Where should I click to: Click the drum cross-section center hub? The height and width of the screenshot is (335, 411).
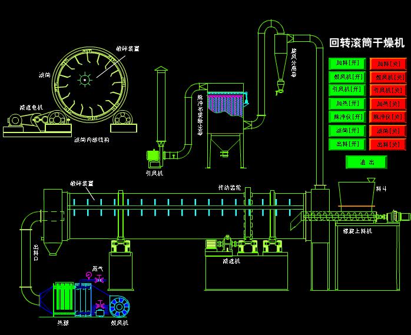pos(85,79)
